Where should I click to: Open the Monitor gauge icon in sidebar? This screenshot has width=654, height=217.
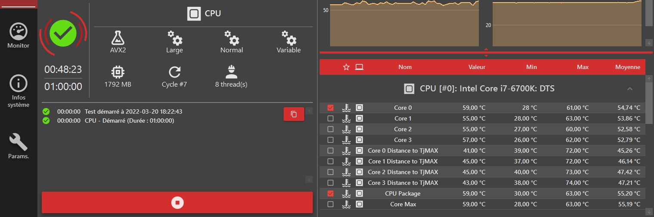(19, 32)
